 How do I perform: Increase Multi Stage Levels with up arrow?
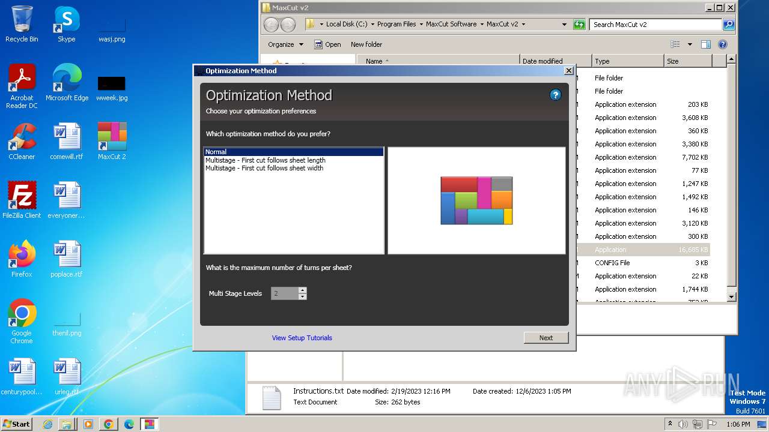(x=302, y=290)
